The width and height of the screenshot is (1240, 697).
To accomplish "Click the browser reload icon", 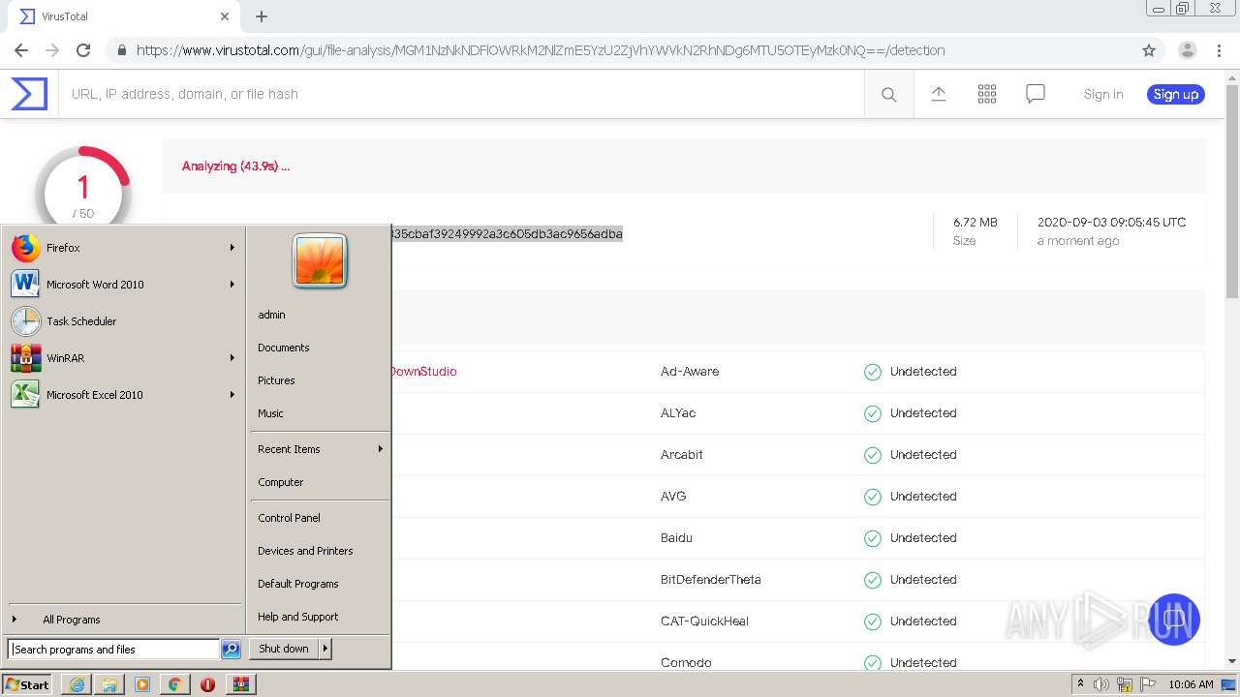I will click(x=83, y=50).
